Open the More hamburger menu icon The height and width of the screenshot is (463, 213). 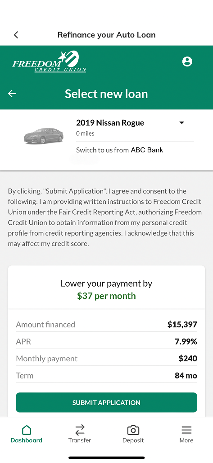coord(186,430)
